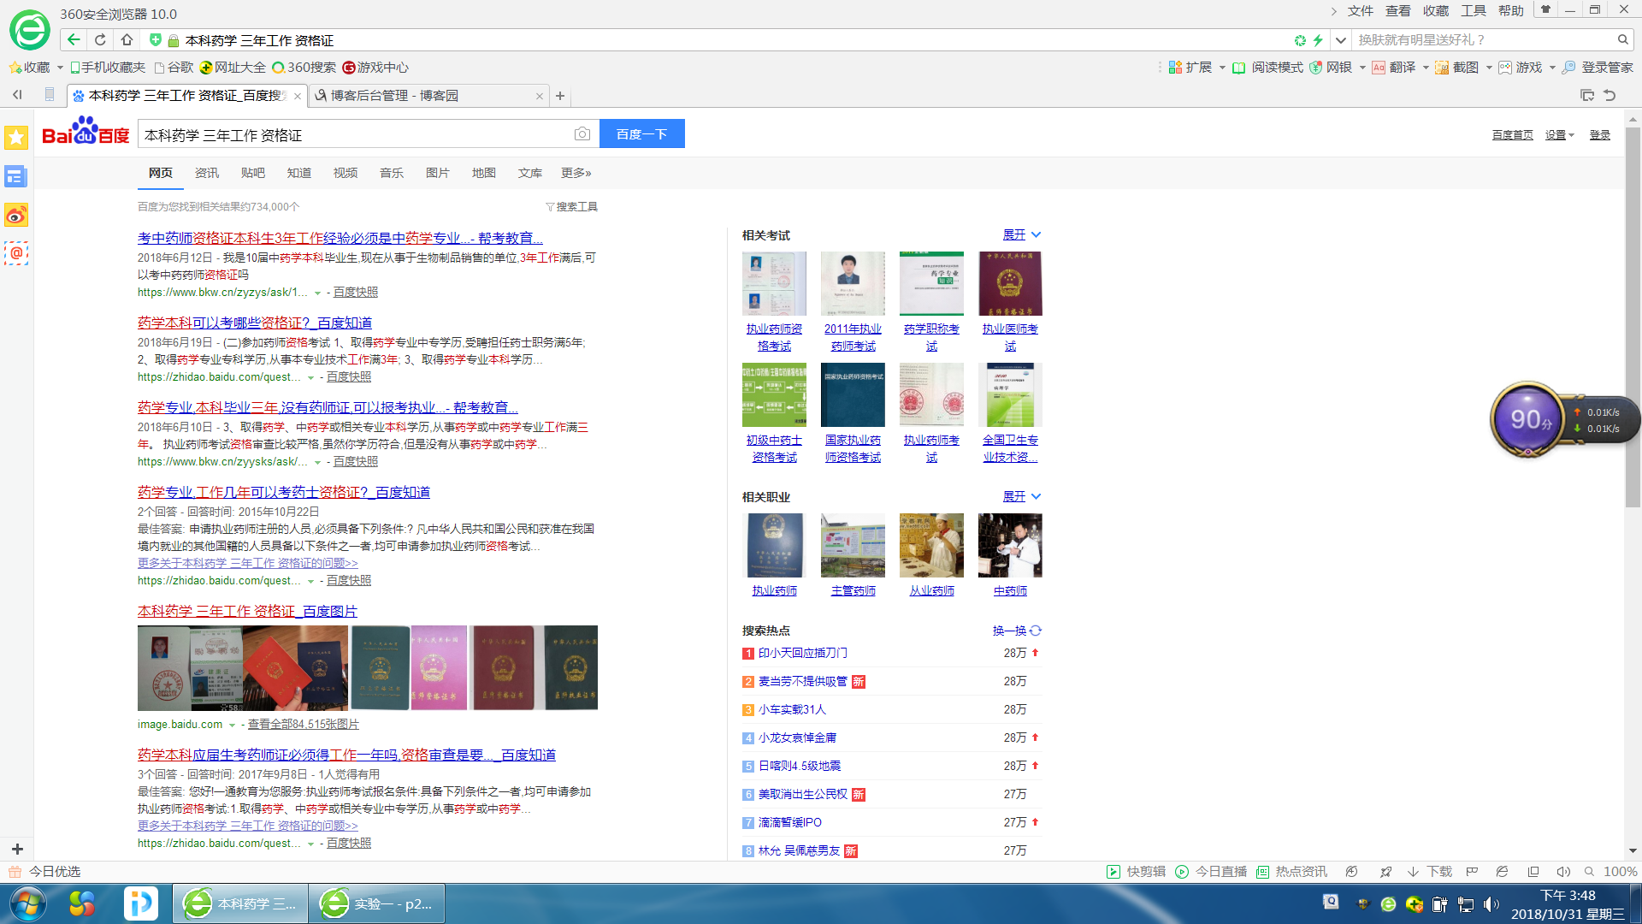Open the Weibo sidebar icon
This screenshot has width=1642, height=924.
16,215
